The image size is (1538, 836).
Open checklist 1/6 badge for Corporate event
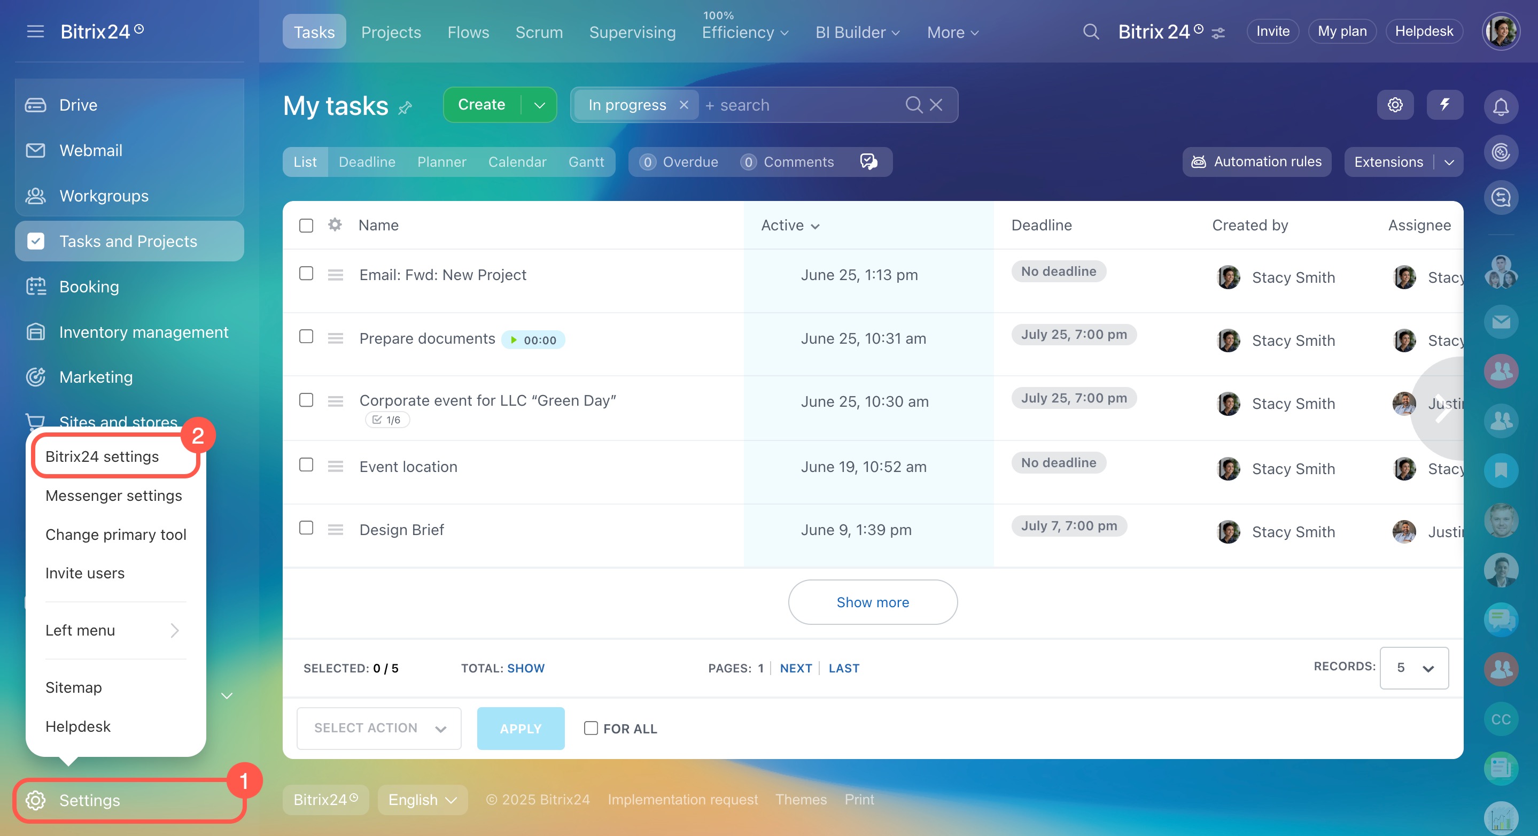tap(387, 420)
